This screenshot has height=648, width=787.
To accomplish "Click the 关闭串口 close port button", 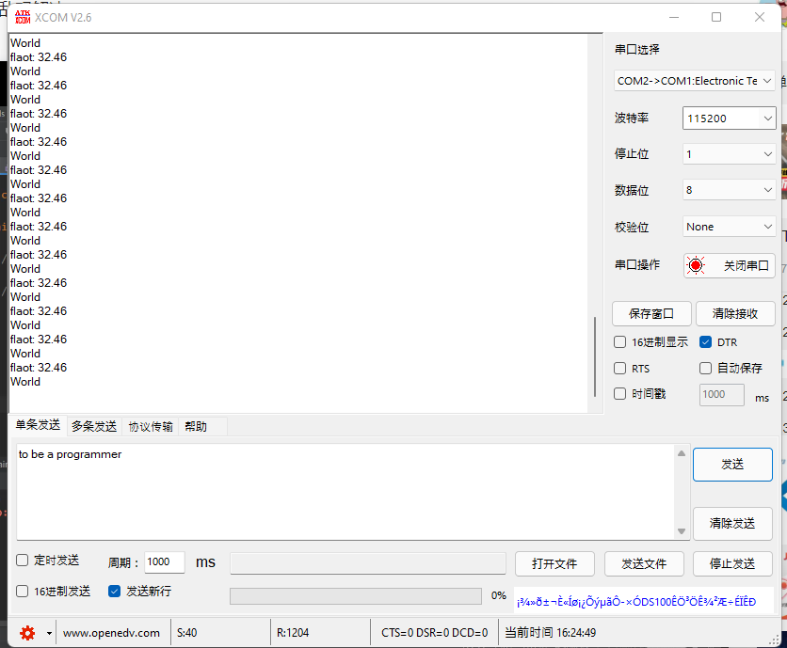I will point(730,265).
